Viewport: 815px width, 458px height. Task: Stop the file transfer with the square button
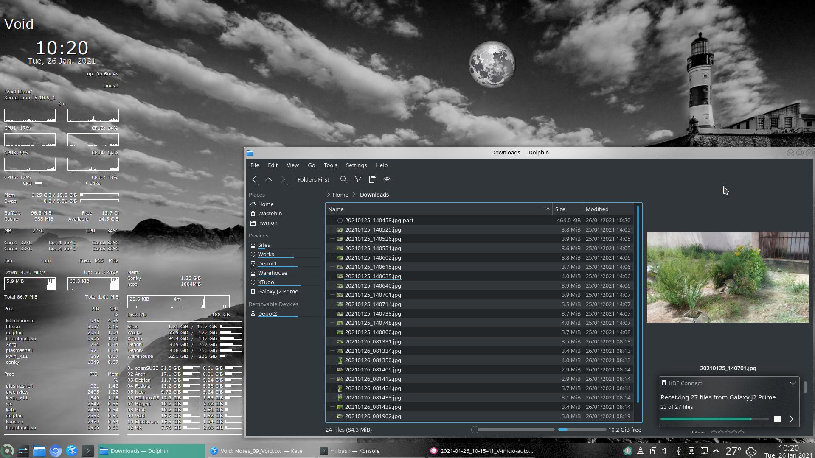point(778,419)
